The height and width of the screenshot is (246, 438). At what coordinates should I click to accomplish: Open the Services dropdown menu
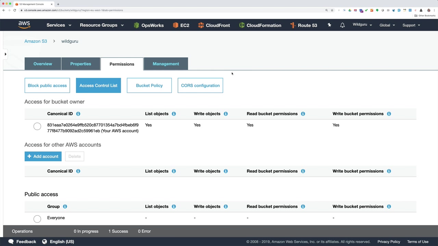tap(59, 25)
